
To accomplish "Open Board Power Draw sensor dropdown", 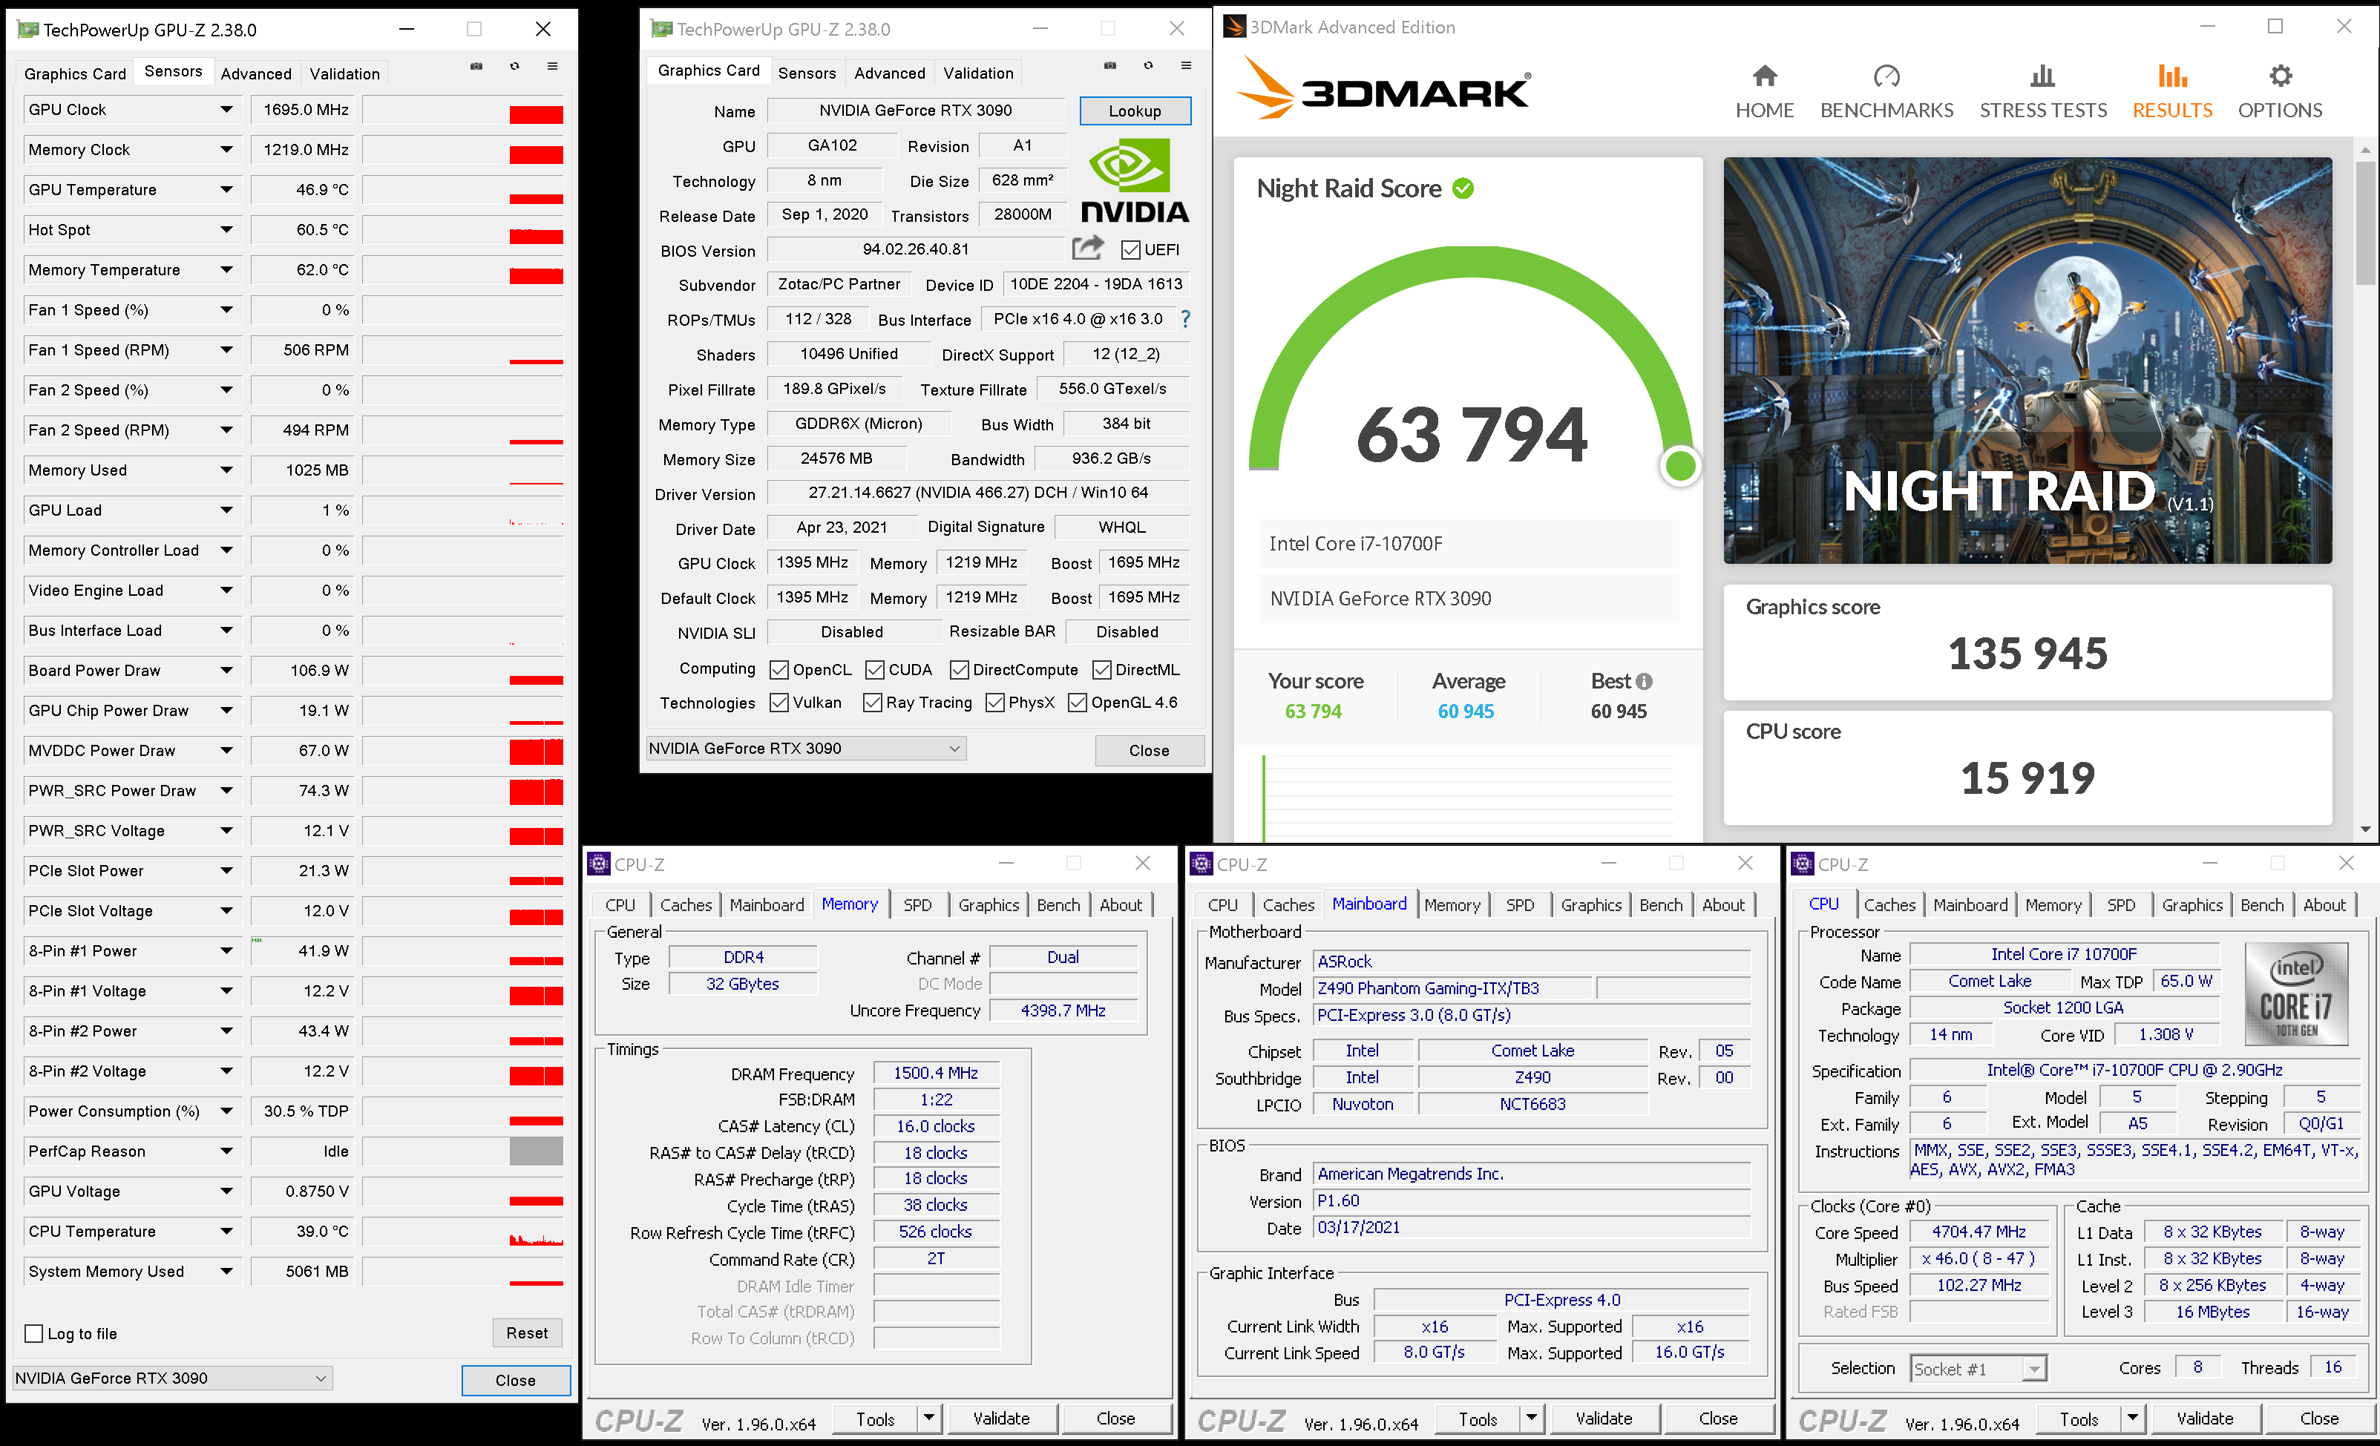I will pos(226,671).
